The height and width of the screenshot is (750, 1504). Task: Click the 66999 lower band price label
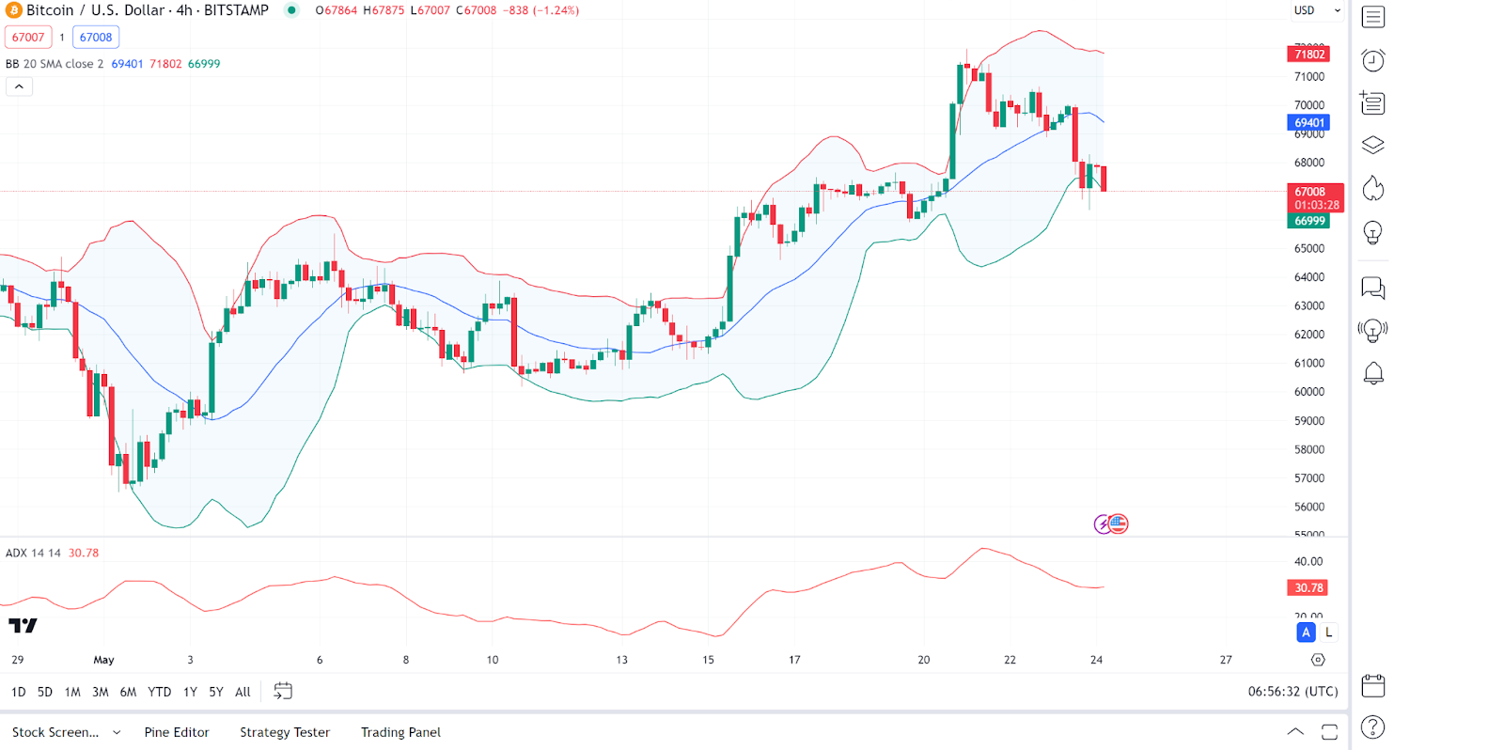[1308, 221]
